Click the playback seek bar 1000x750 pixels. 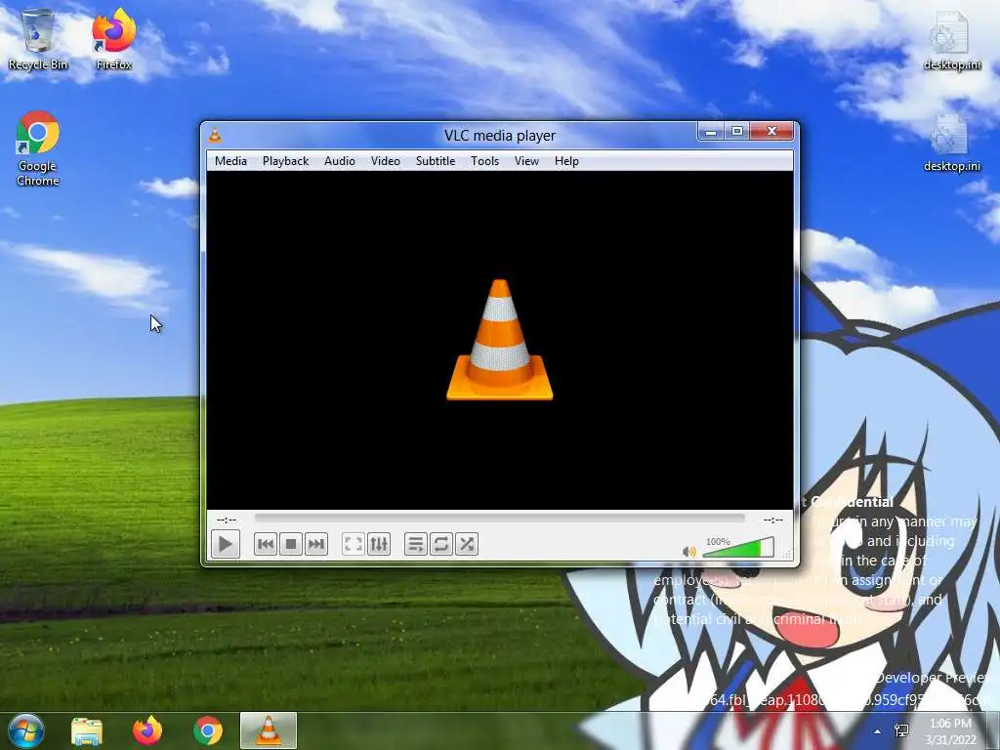[x=499, y=520]
